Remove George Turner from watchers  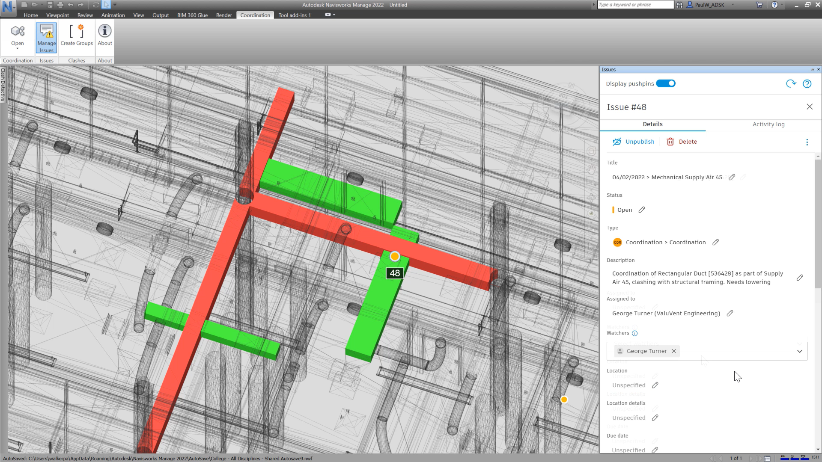tap(674, 351)
